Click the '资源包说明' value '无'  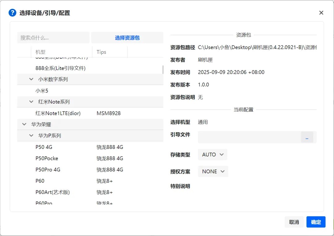point(200,97)
